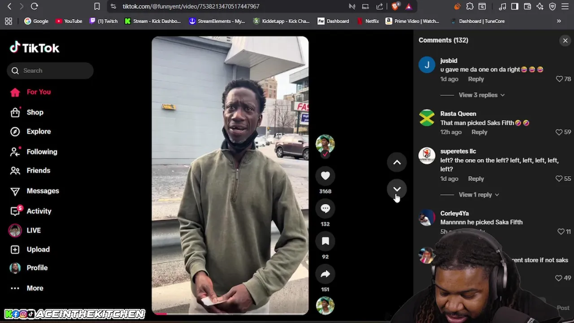
Task: Like superetes llc's comment
Action: coord(559,179)
